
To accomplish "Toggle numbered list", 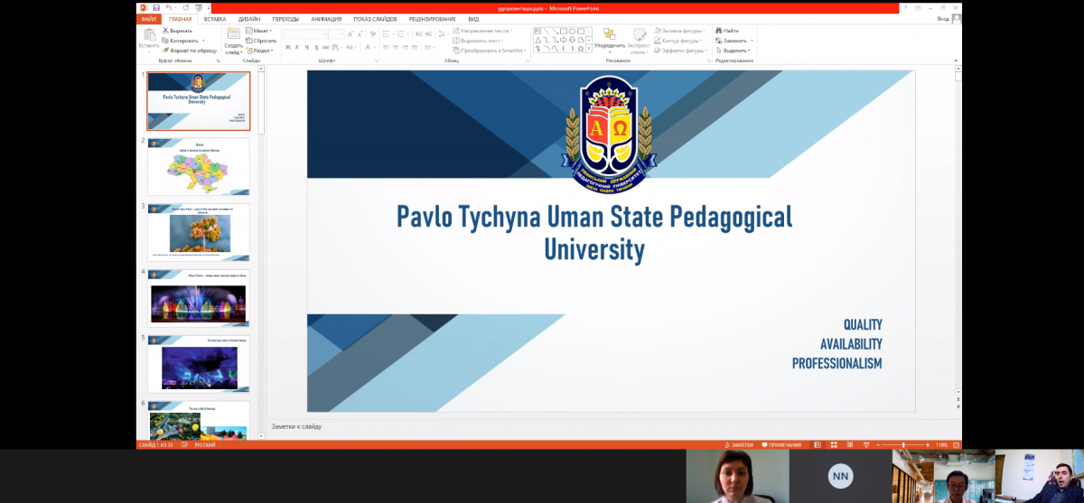I will (401, 34).
